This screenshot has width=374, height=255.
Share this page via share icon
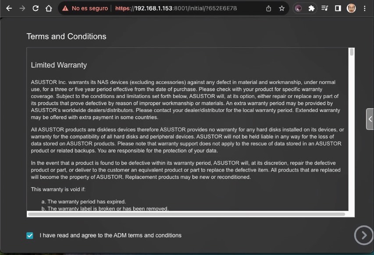tap(269, 8)
